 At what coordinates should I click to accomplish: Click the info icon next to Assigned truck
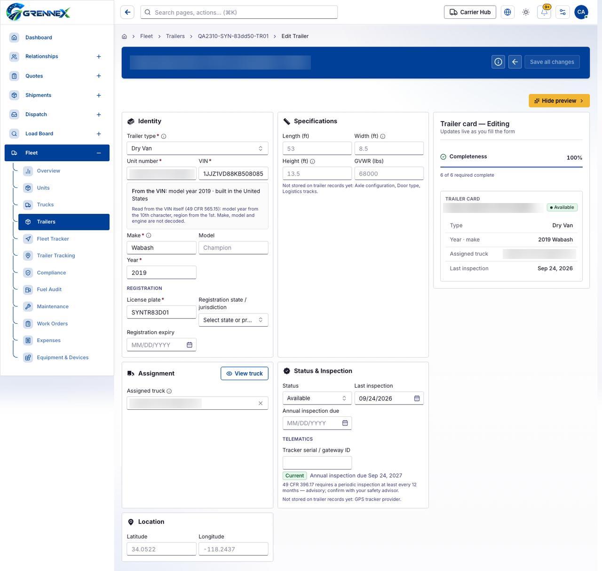click(x=169, y=391)
